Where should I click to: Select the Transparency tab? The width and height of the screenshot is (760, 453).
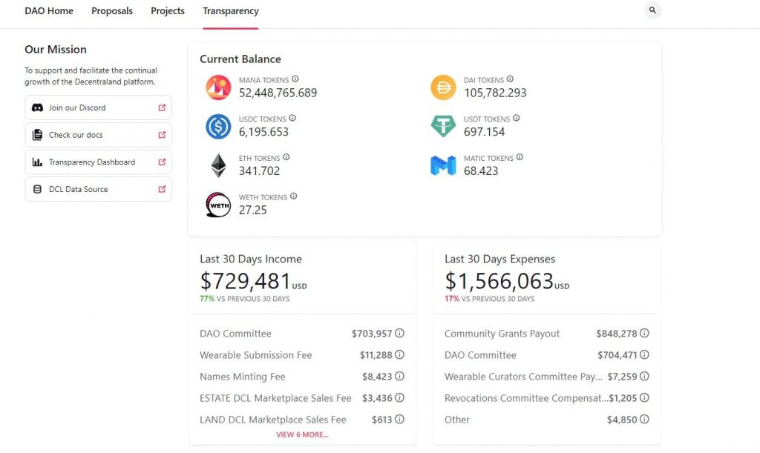[231, 10]
